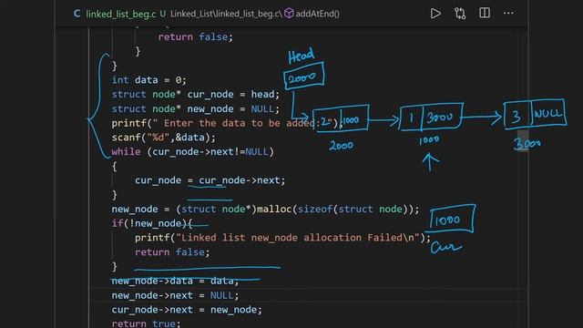Select the linked_list_beg.c editor tab
Image resolution: width=583 pixels, height=328 pixels.
click(120, 15)
